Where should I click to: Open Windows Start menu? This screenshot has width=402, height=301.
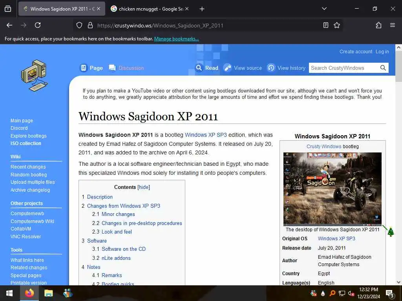click(x=9, y=293)
